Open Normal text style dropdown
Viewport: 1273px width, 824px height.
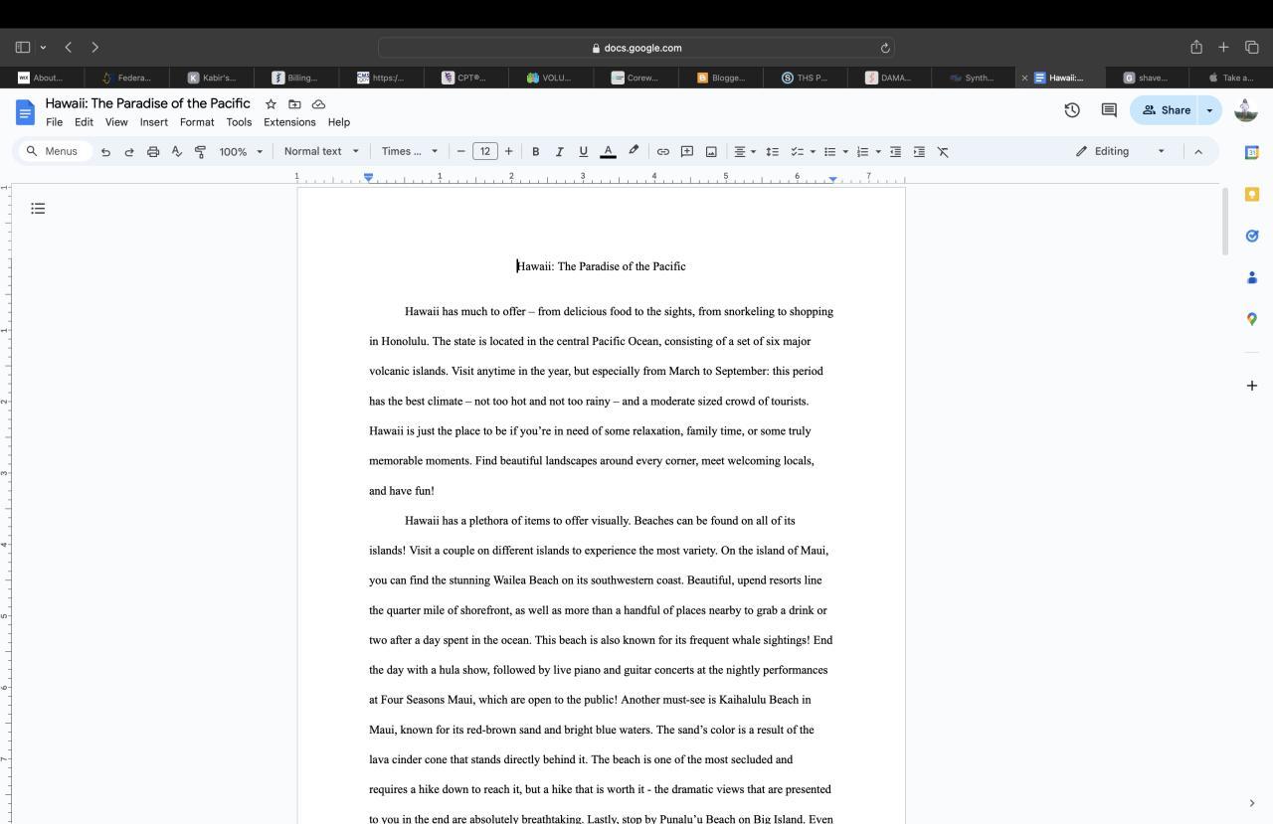[321, 151]
